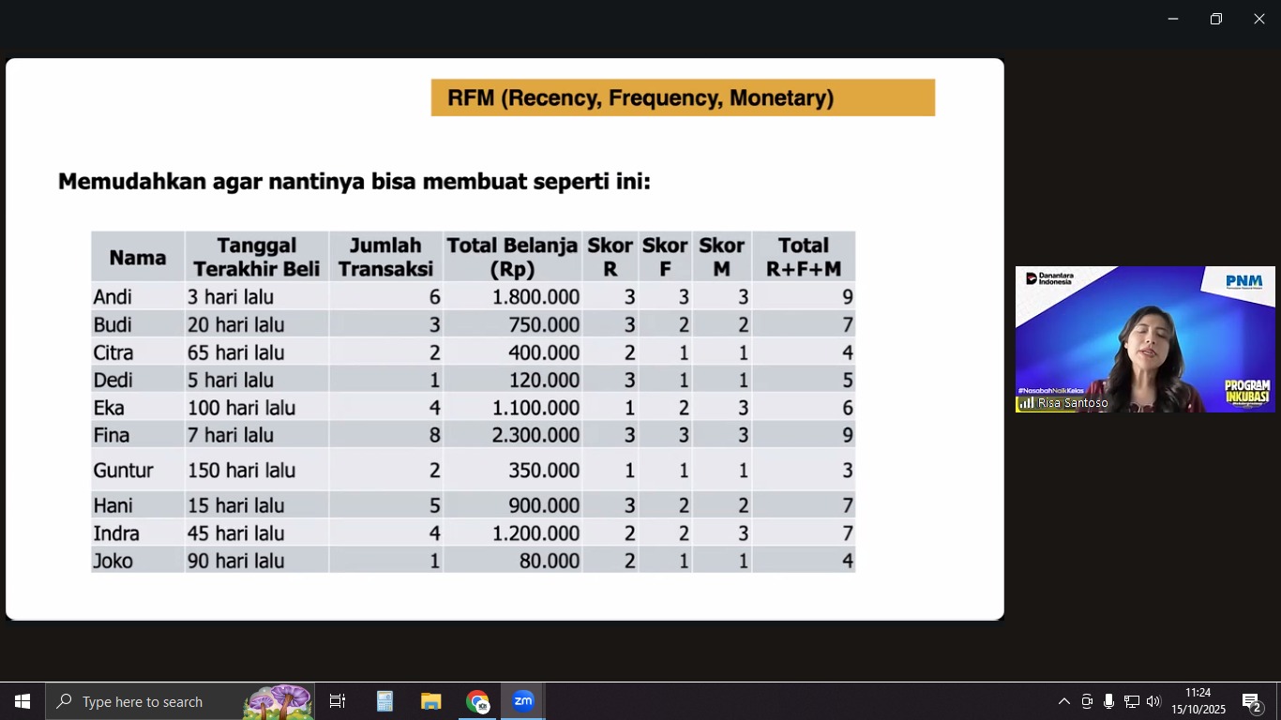Open the network status tray icon
The height and width of the screenshot is (720, 1281).
(x=1131, y=701)
